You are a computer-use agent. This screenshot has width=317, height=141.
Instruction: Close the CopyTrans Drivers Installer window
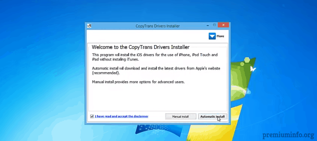[x=223, y=25]
